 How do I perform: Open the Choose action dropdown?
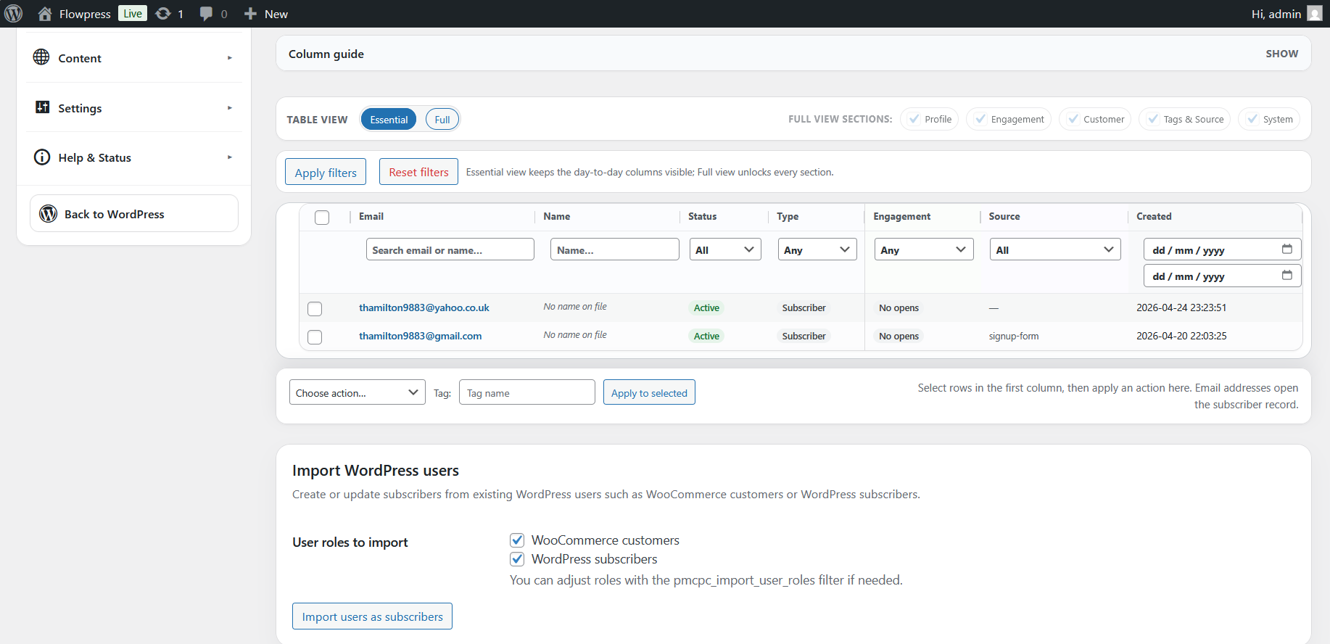(x=358, y=392)
